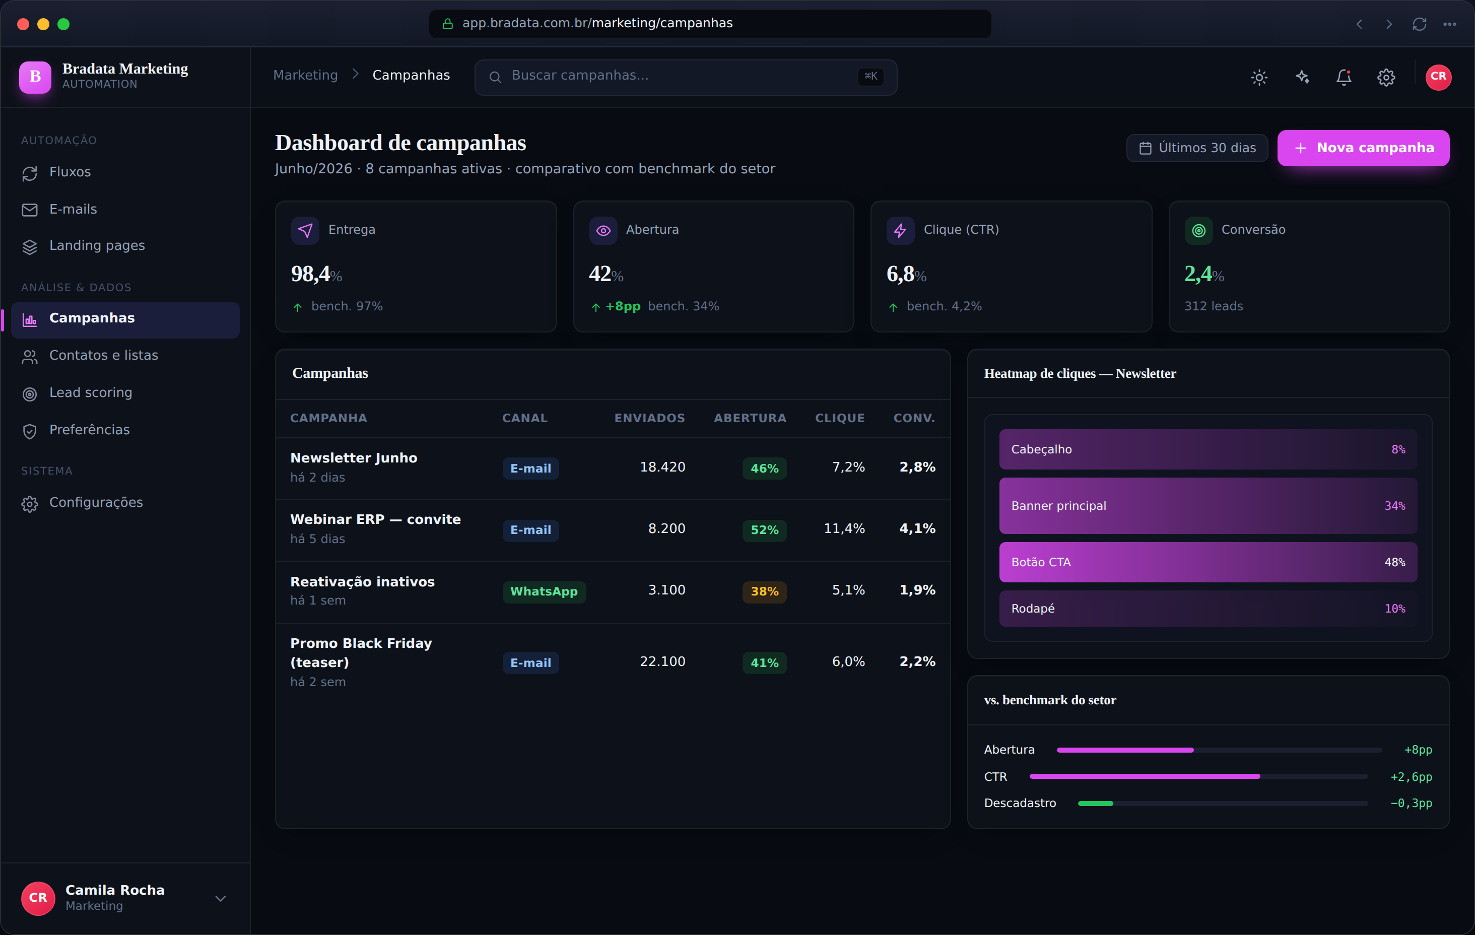Click the browser forward arrow
The width and height of the screenshot is (1475, 935).
tap(1389, 25)
